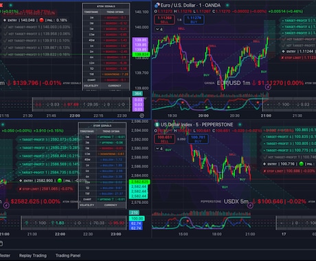Open the Replay Trading tab
The height and width of the screenshot is (261, 316).
click(33, 256)
